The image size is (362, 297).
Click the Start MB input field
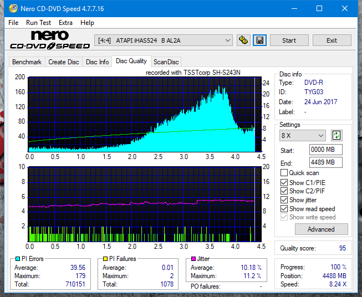325,150
